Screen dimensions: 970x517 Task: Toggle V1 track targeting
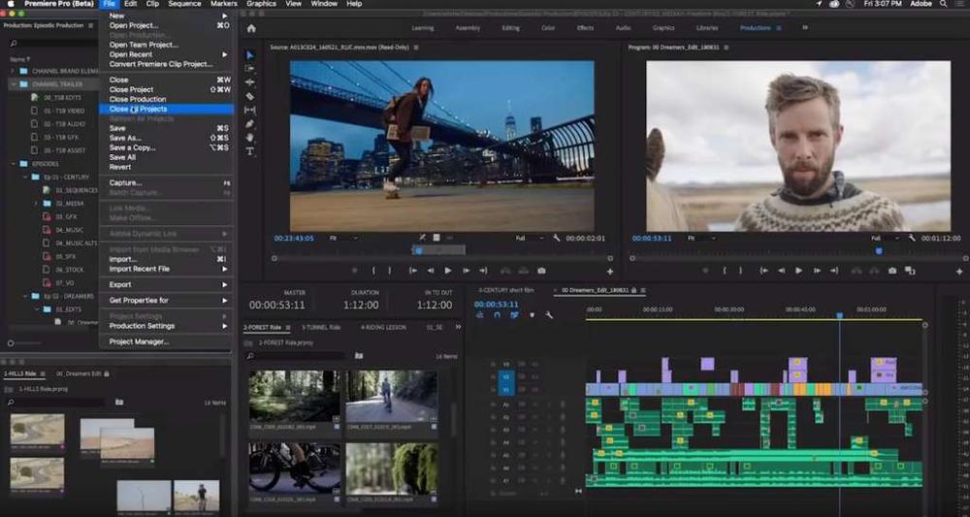(x=506, y=390)
